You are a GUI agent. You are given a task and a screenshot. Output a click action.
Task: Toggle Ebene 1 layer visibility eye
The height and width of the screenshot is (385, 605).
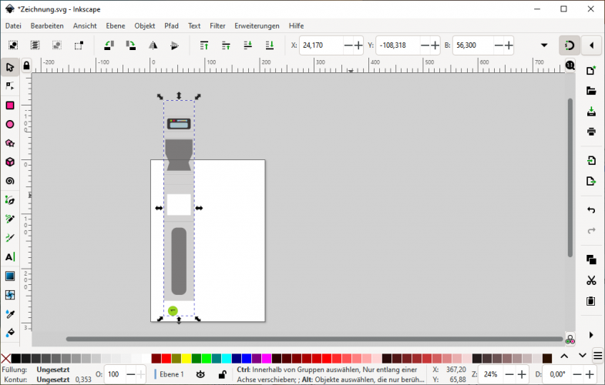click(x=200, y=374)
